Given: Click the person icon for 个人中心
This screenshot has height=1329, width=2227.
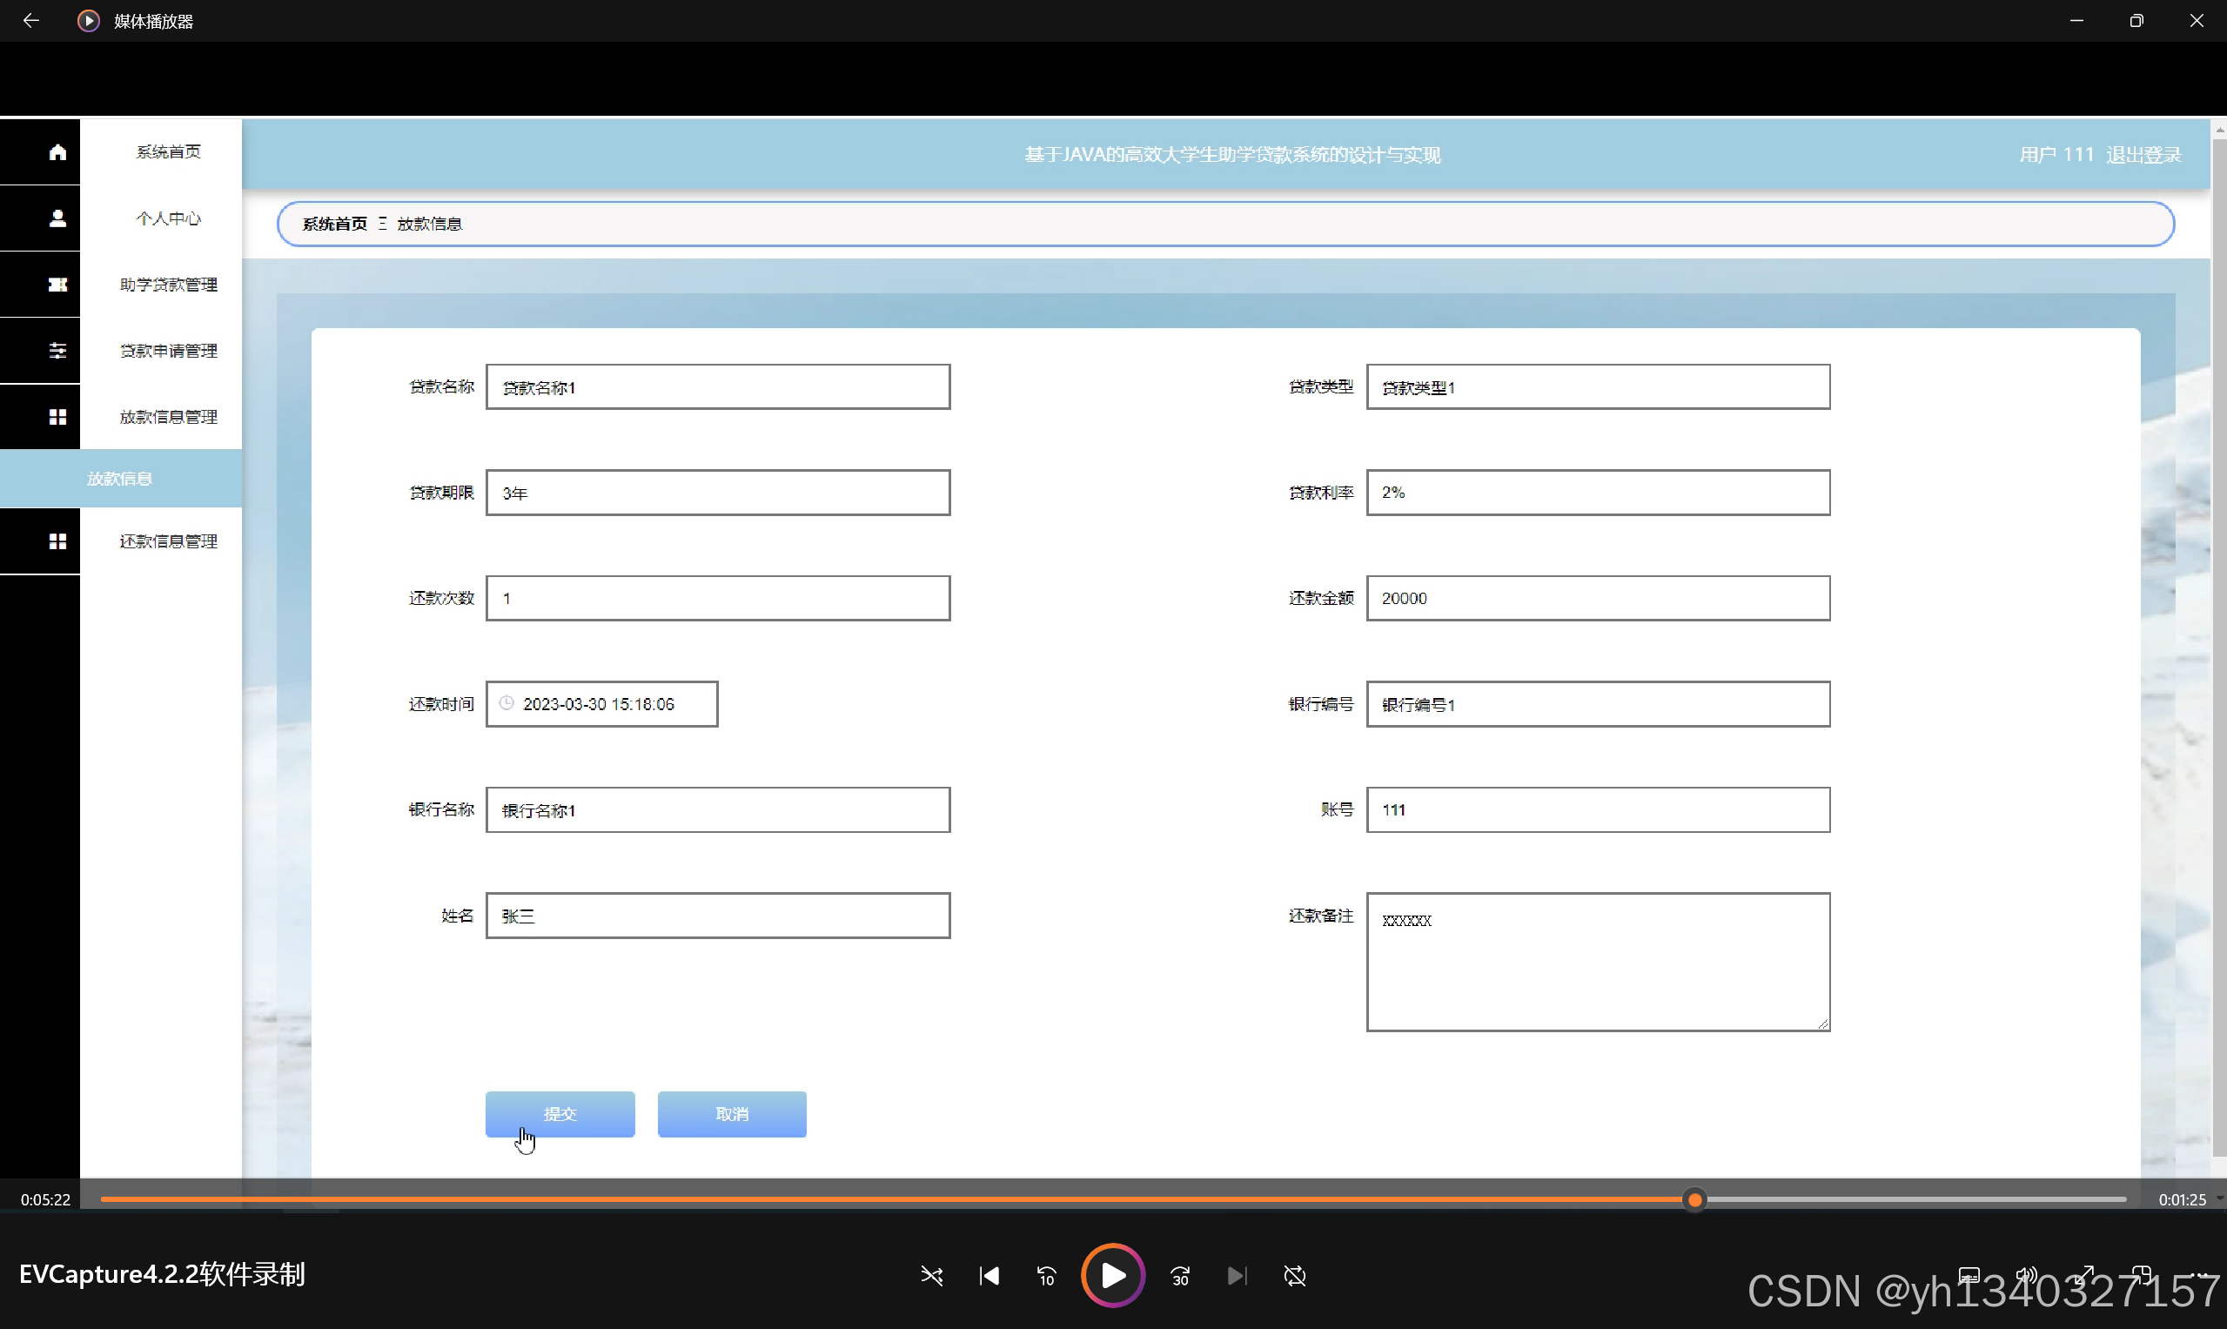Looking at the screenshot, I should coord(57,218).
